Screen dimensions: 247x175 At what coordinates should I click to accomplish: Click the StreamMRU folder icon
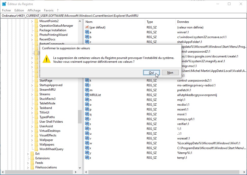(x=36, y=90)
